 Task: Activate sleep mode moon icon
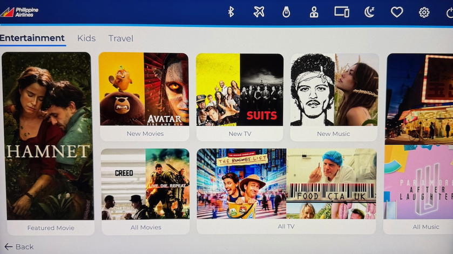coord(369,12)
